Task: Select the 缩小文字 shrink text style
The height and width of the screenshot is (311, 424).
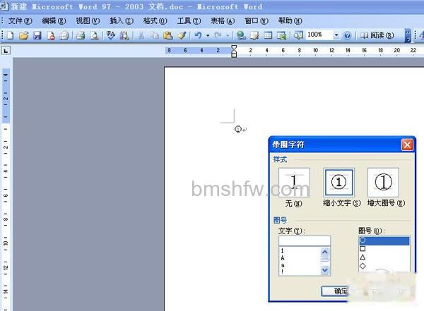Action: 338,182
